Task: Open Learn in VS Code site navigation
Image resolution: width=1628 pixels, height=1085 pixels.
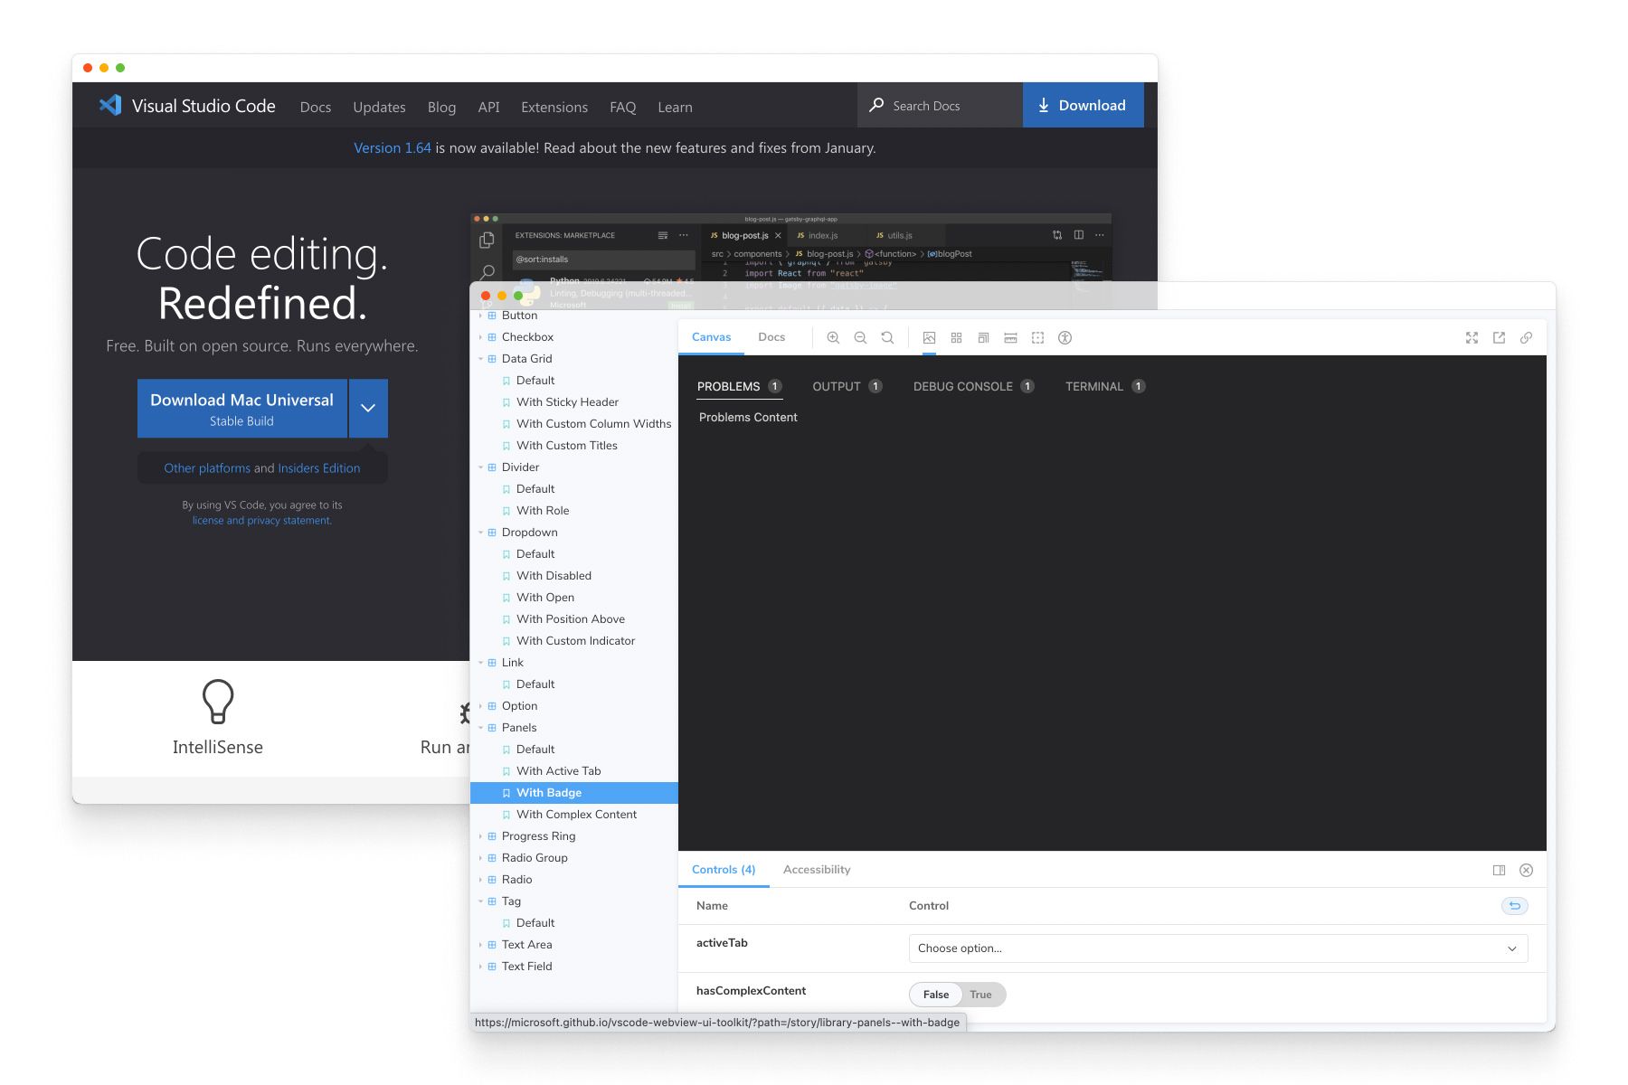Action: click(x=675, y=107)
